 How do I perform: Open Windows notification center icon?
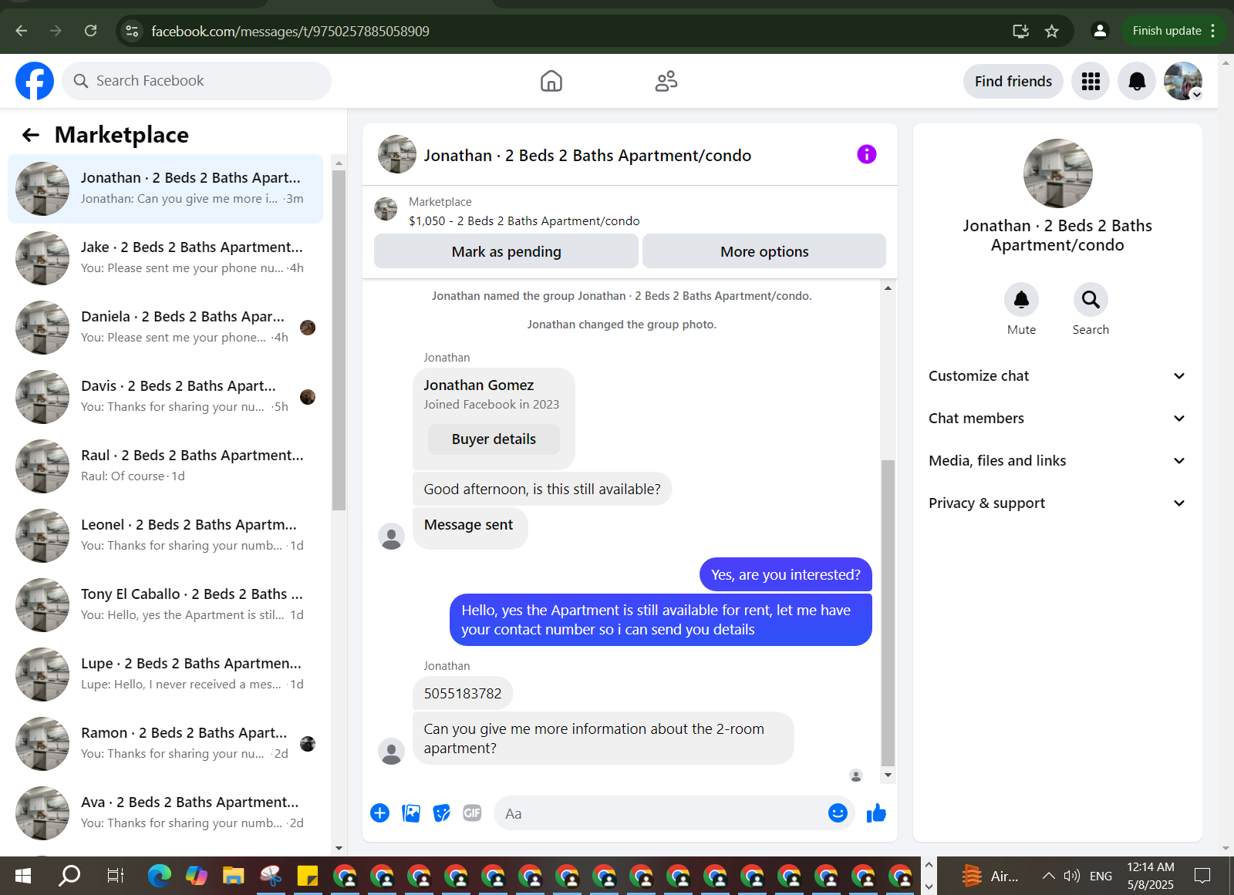pyautogui.click(x=1202, y=876)
